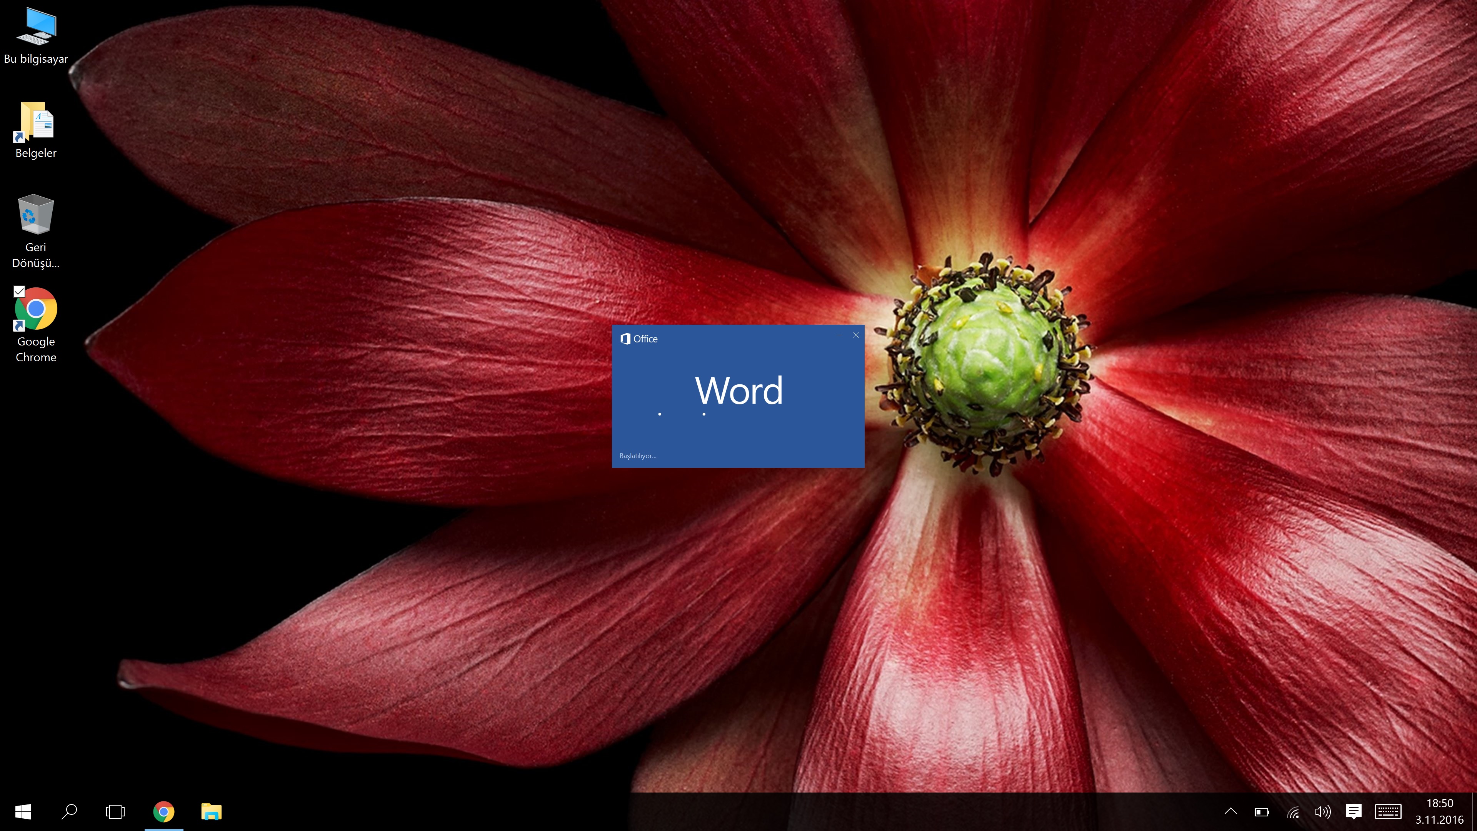The image size is (1477, 831).
Task: Select the Bu bilgisayar desktop icon
Action: pos(35,35)
